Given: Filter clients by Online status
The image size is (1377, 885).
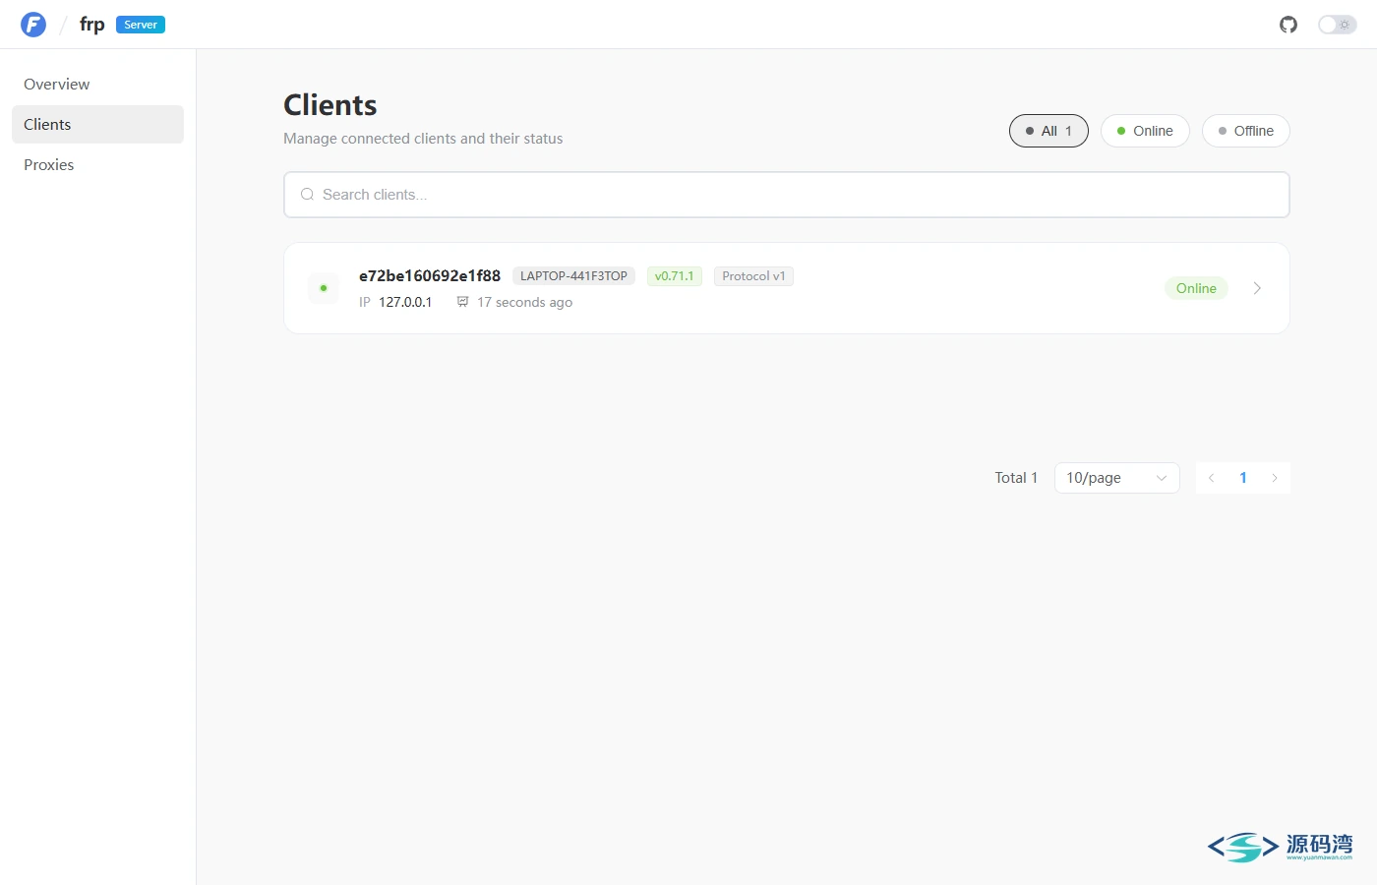Looking at the screenshot, I should point(1145,131).
